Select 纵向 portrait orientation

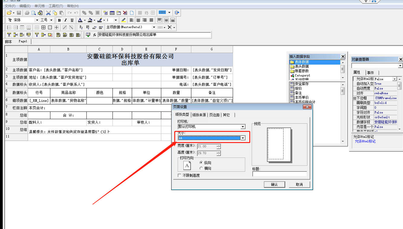[x=201, y=163]
